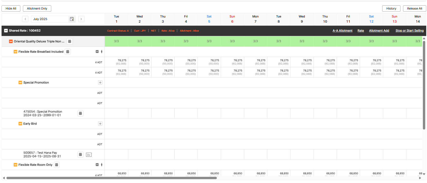Screen dimensions: 427x183
Task: Open A-A Allotment link
Action: pos(343,31)
